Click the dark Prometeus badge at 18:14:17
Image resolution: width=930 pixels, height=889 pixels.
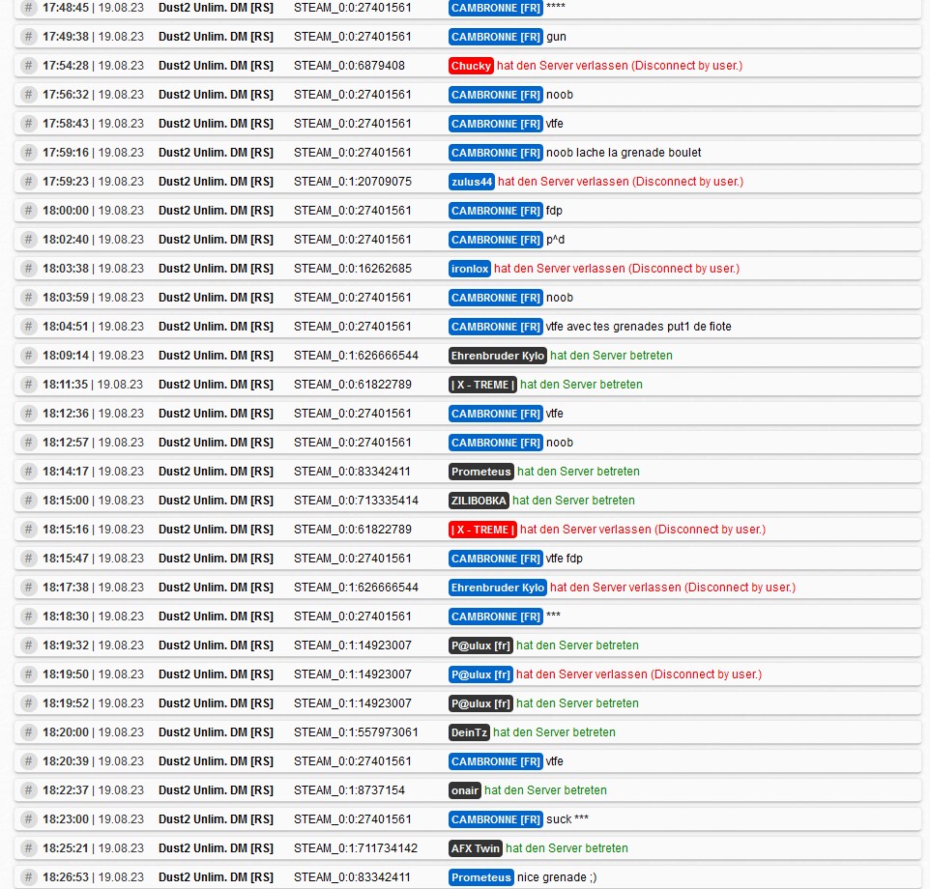click(481, 473)
